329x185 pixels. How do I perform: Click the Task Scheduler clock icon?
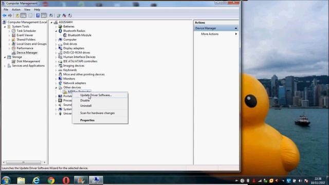click(x=14, y=31)
